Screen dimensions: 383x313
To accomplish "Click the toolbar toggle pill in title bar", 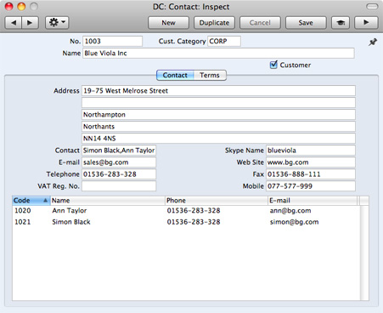I will [372, 7].
